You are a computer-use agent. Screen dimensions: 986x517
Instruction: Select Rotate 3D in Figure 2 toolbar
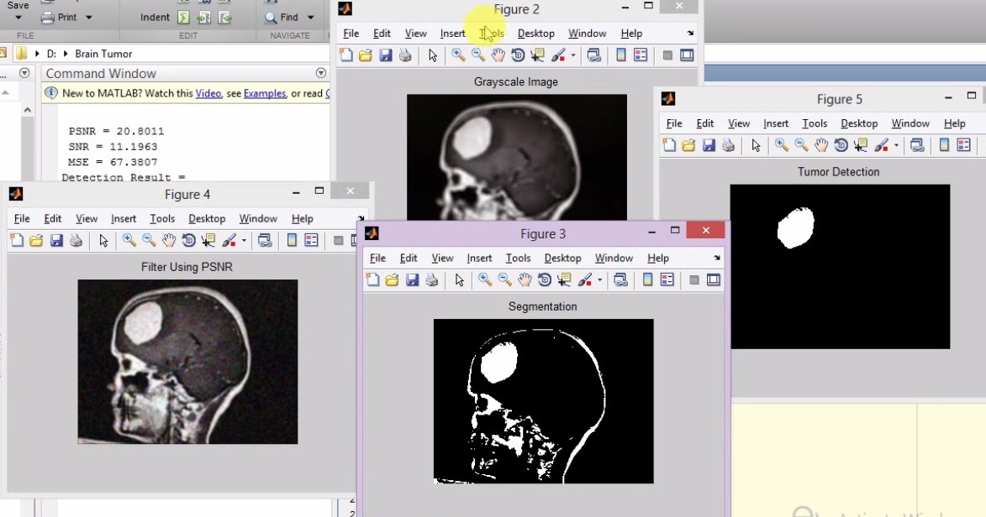click(x=516, y=55)
